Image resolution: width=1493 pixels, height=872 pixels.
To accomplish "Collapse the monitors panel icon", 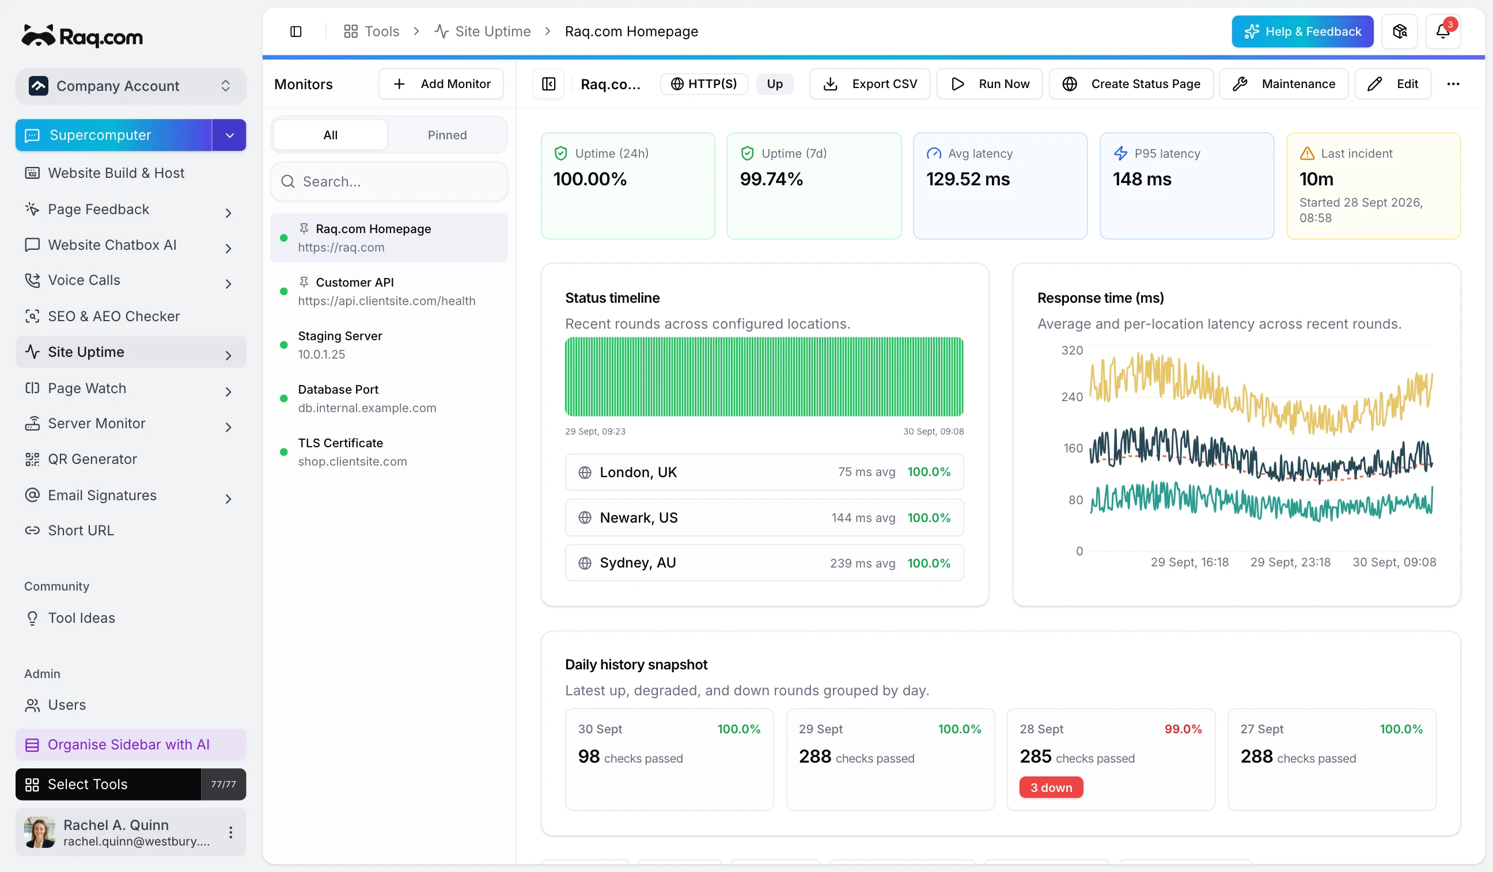I will 548,84.
